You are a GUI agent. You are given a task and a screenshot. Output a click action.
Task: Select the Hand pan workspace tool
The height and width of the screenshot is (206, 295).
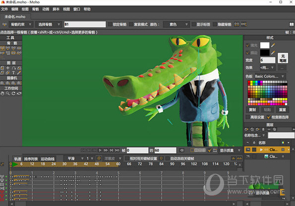2,93
